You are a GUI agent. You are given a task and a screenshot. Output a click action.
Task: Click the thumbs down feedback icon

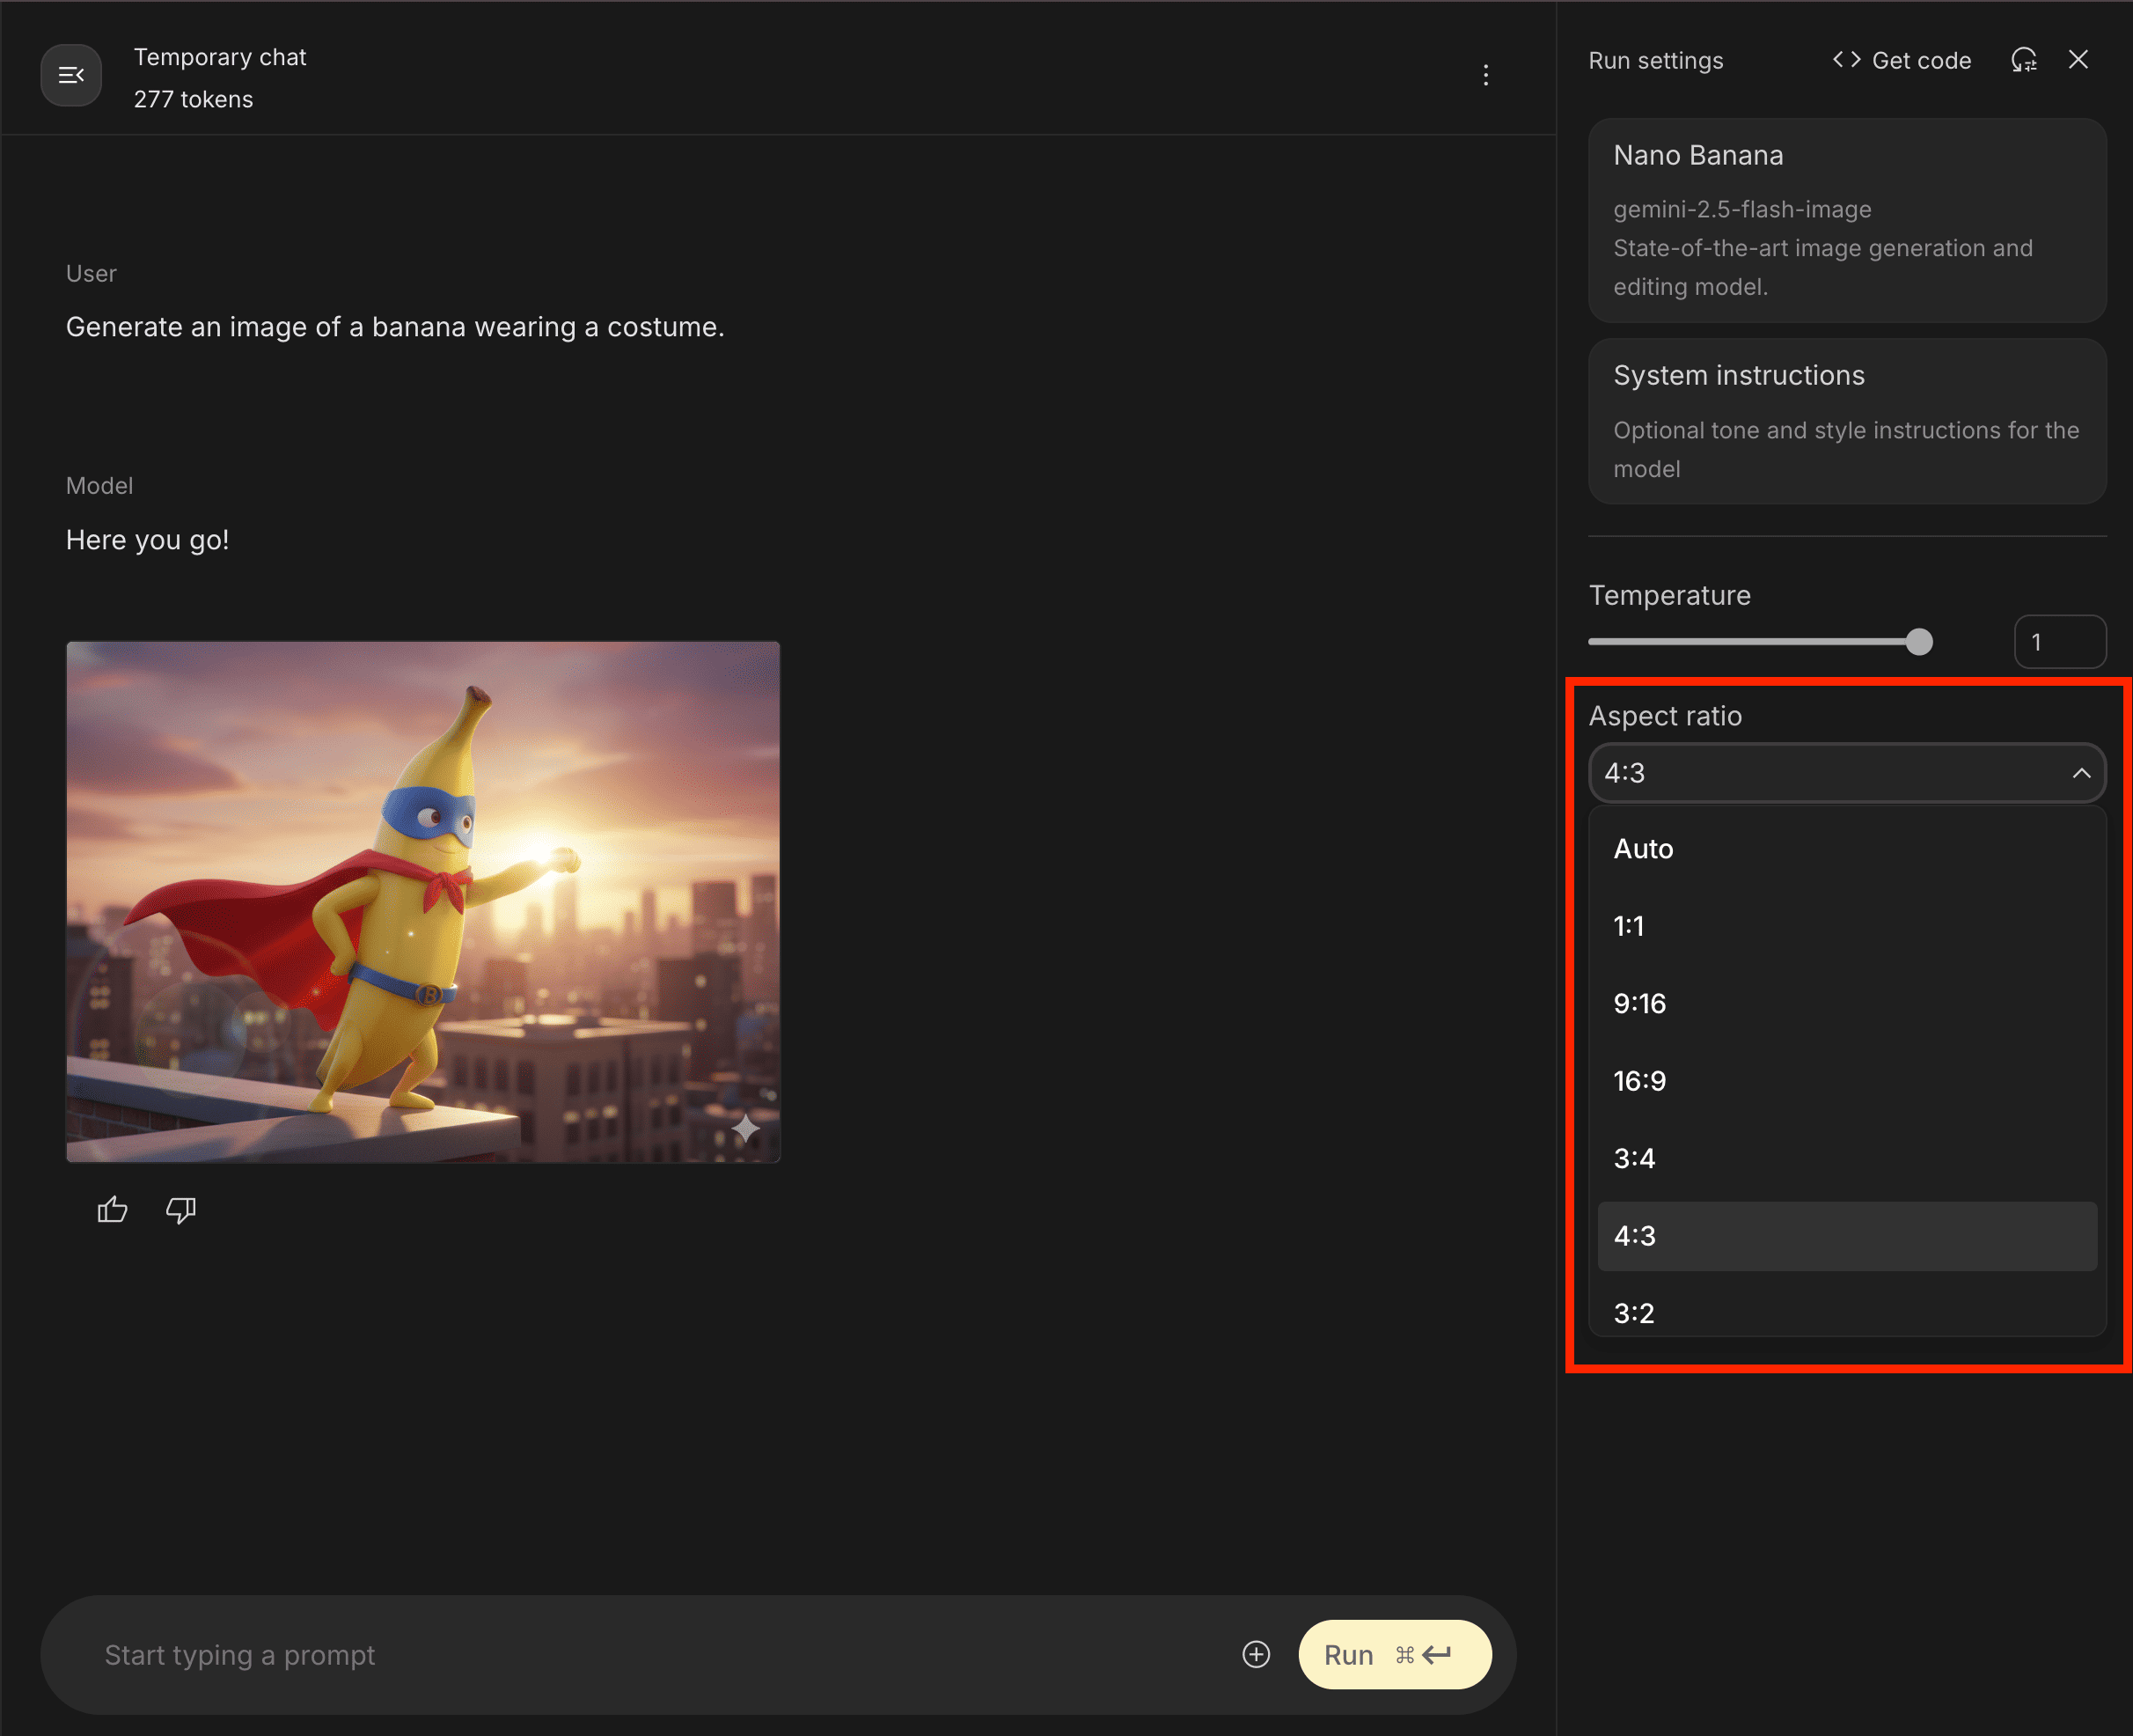181,1210
